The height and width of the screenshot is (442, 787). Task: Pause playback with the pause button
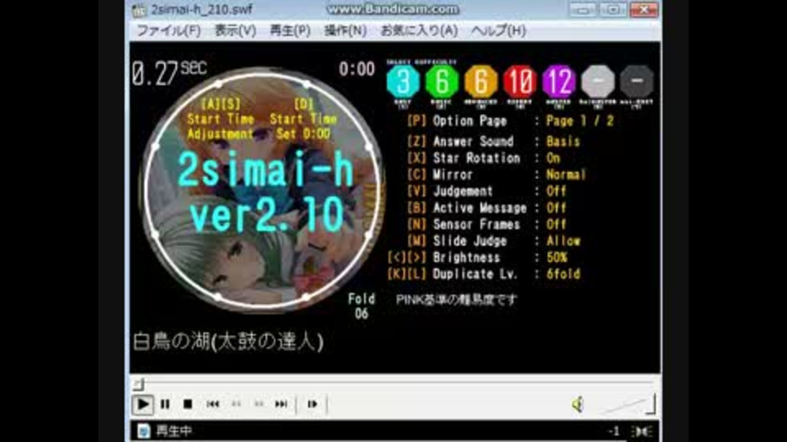tap(165, 404)
